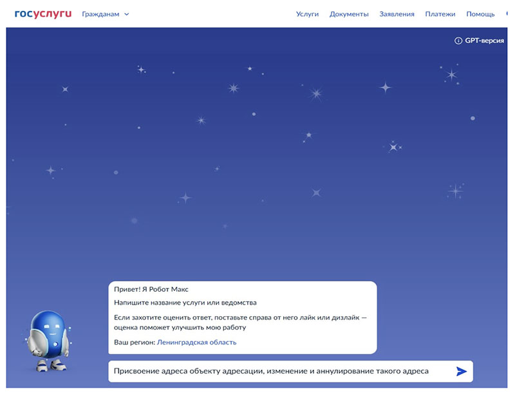Screen dimensions: 515x398
Task: Go to the Документы section
Action: point(349,14)
